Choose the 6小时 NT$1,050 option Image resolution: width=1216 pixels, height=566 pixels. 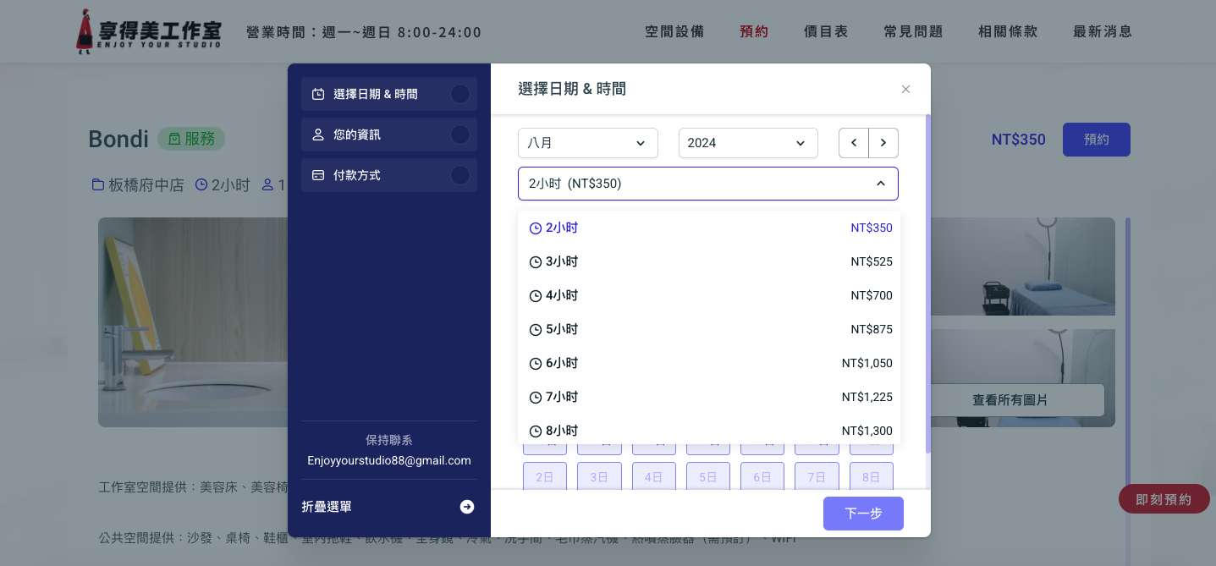(x=709, y=363)
